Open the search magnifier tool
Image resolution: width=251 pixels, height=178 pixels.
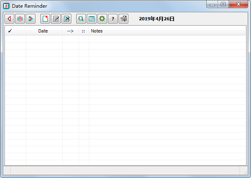(x=81, y=19)
